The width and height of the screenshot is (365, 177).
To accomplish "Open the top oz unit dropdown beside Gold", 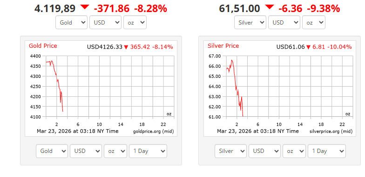I will (135, 22).
